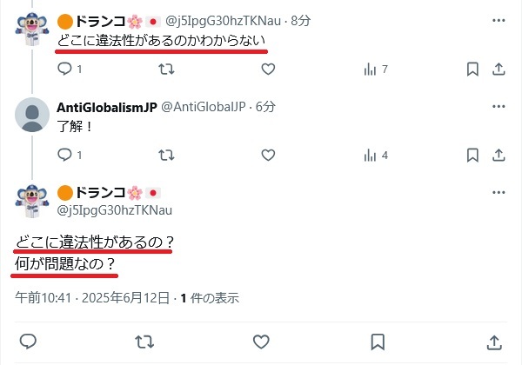522x365 pixels.
Task: Bookmark AntiGlobalismJP's tweet
Action: (x=472, y=155)
